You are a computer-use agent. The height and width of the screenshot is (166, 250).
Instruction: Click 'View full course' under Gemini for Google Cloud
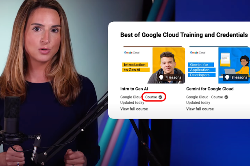click(200, 109)
